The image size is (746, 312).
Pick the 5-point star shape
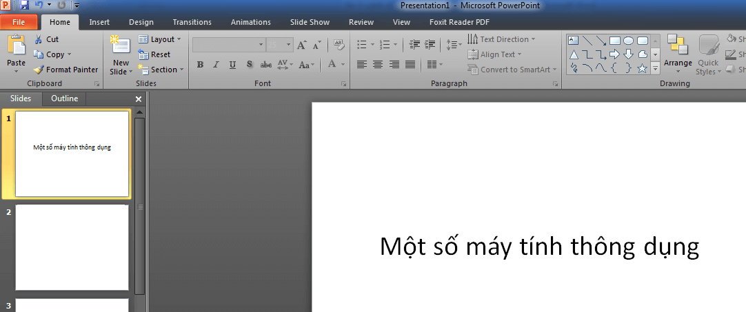(643, 68)
